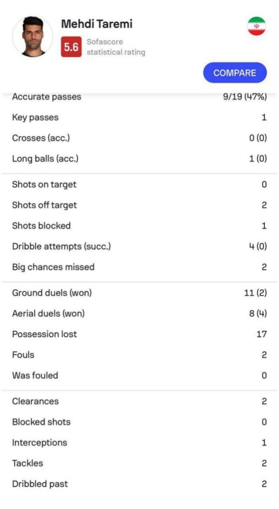
Task: Open the player profile photo
Action: pos(33,36)
